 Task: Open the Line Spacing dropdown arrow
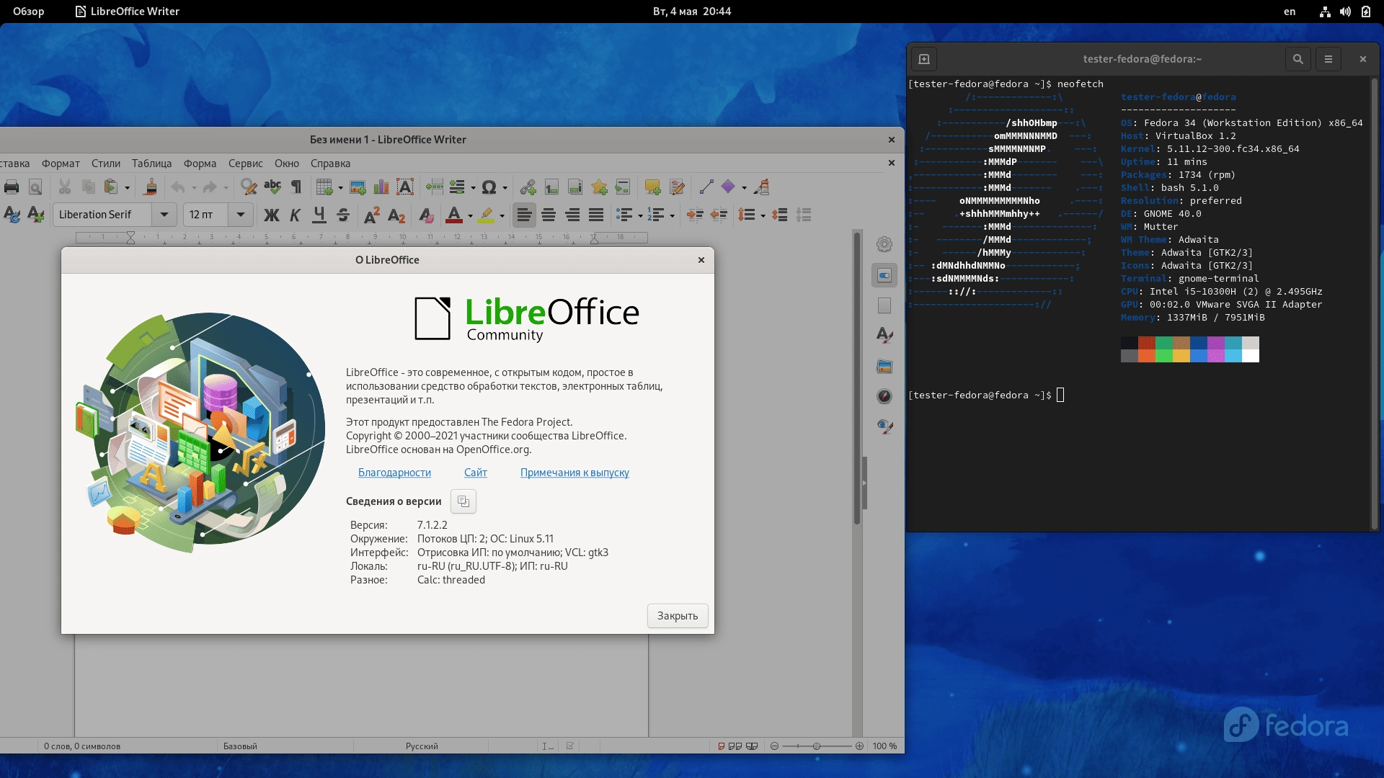[763, 215]
